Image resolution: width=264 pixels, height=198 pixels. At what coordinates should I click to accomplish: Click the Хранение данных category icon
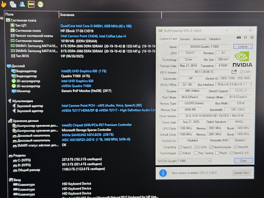(x=10, y=121)
